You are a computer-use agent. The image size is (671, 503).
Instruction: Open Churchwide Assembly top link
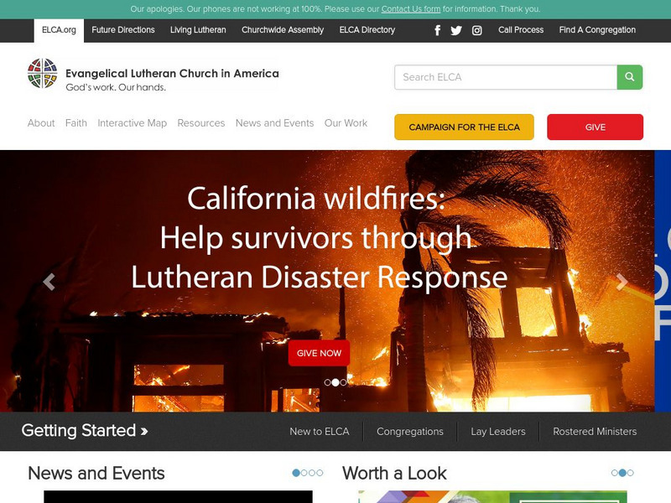click(x=283, y=30)
